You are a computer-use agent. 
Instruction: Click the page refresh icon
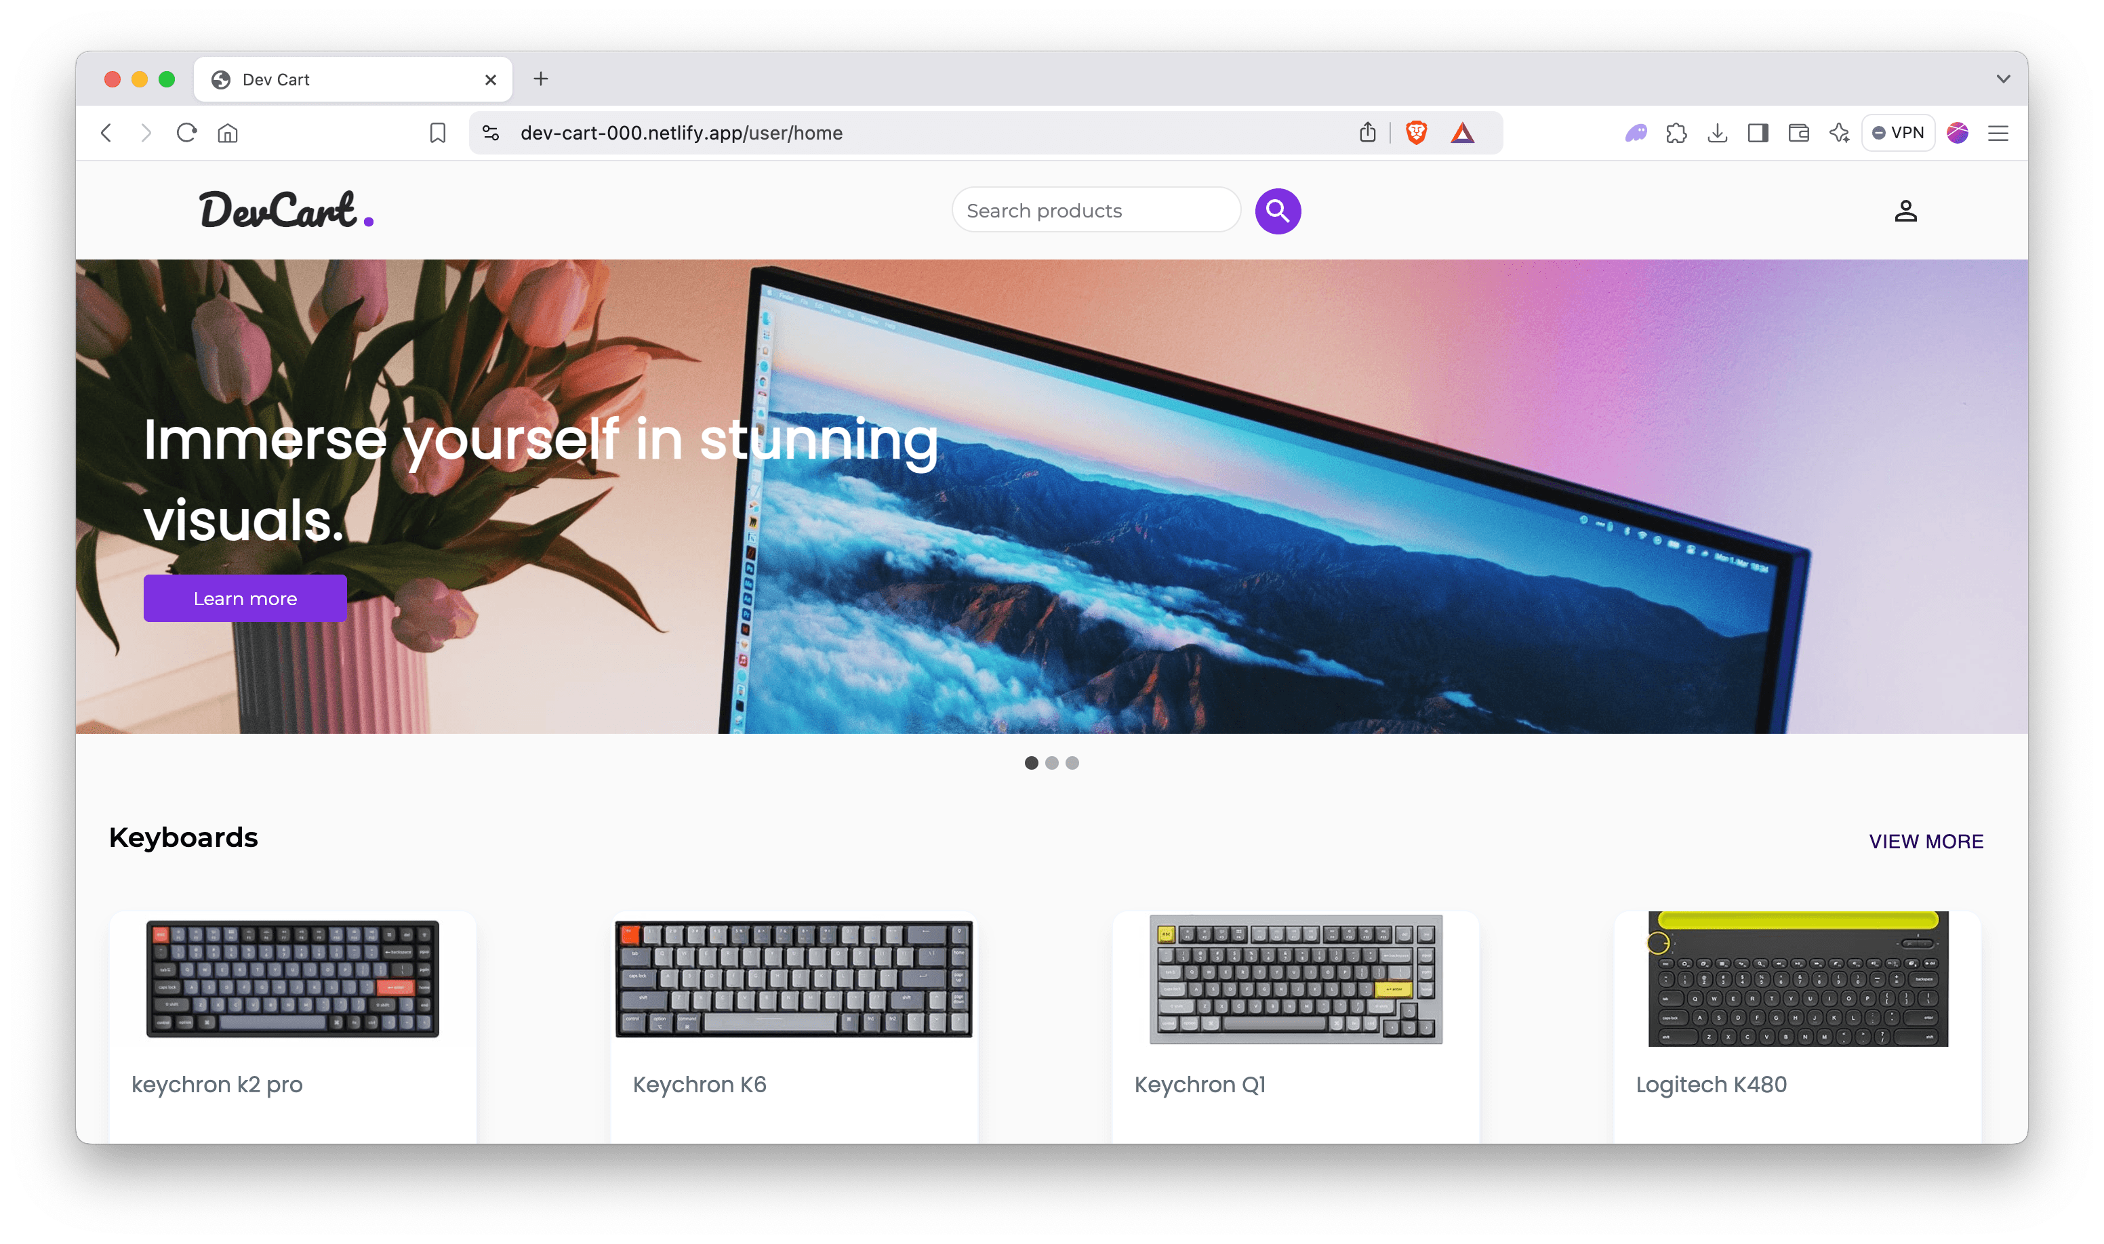186,133
